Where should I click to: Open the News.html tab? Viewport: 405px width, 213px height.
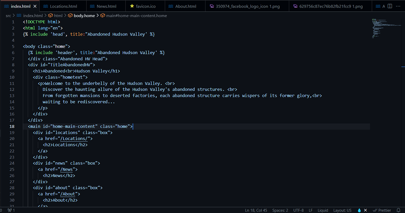point(106,6)
